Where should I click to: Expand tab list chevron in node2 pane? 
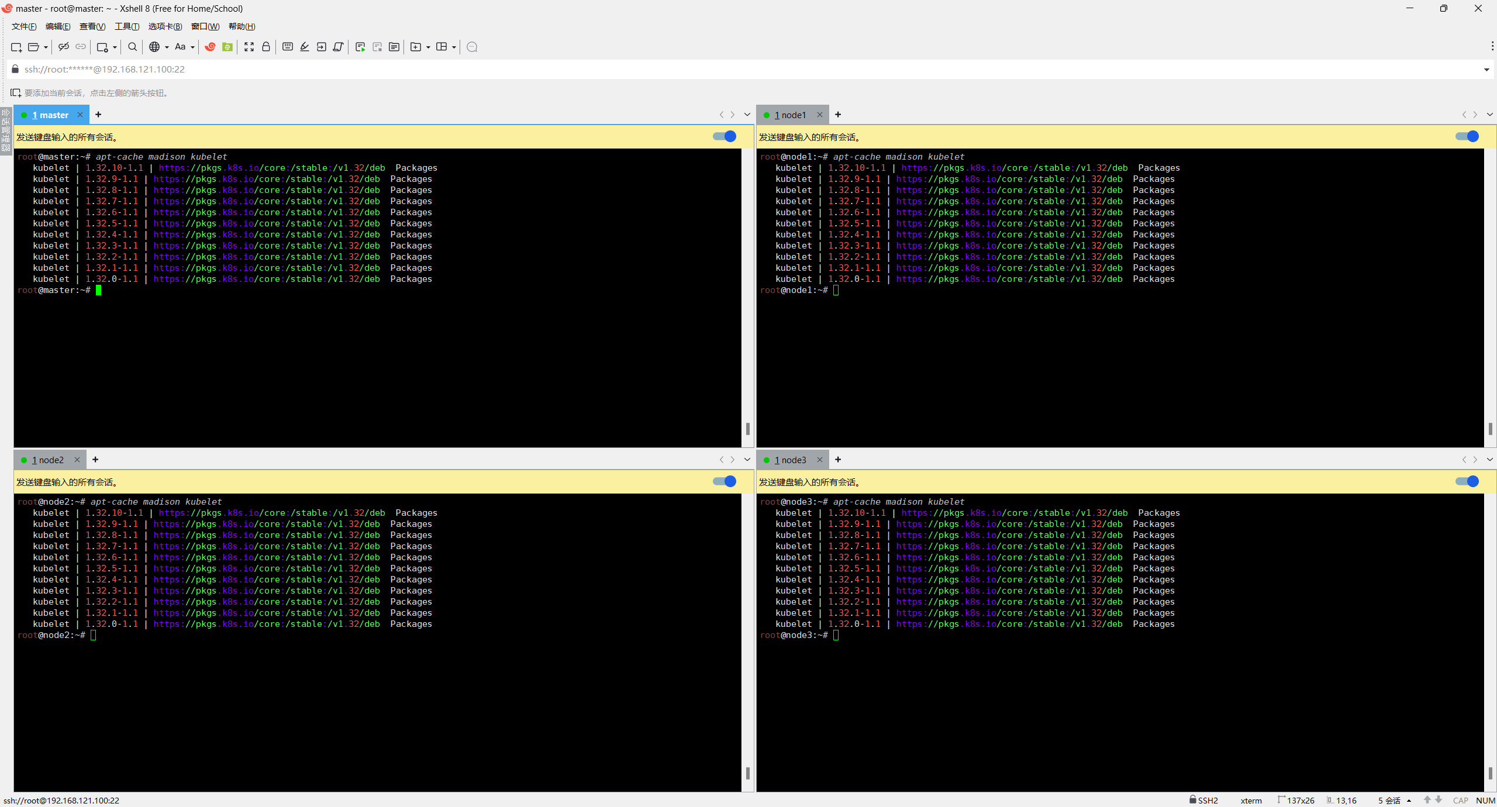[x=747, y=460]
